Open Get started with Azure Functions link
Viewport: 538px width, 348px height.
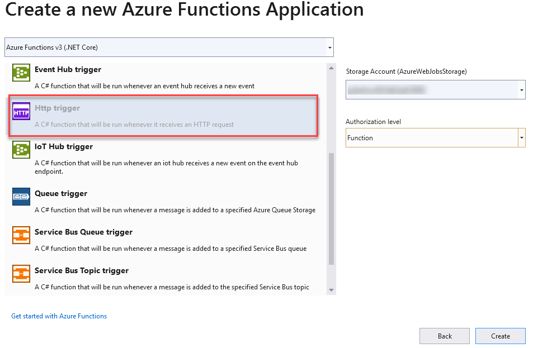(x=59, y=316)
